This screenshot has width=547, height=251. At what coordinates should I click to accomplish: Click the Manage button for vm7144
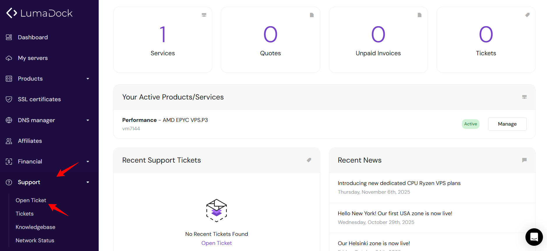coord(507,124)
